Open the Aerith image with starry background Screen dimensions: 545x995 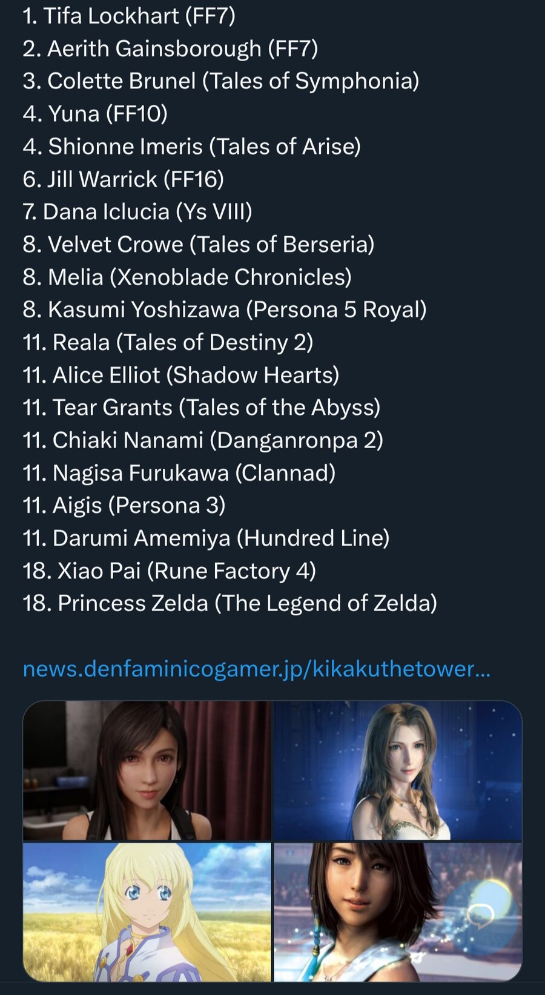point(398,770)
